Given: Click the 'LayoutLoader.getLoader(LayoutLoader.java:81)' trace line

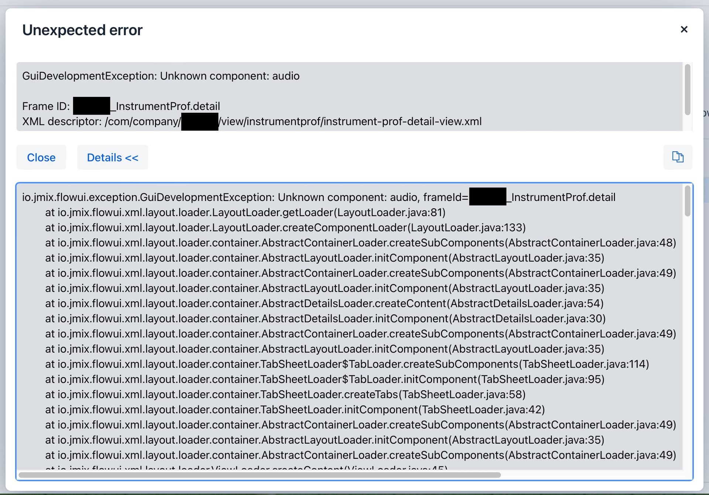Looking at the screenshot, I should [x=246, y=212].
